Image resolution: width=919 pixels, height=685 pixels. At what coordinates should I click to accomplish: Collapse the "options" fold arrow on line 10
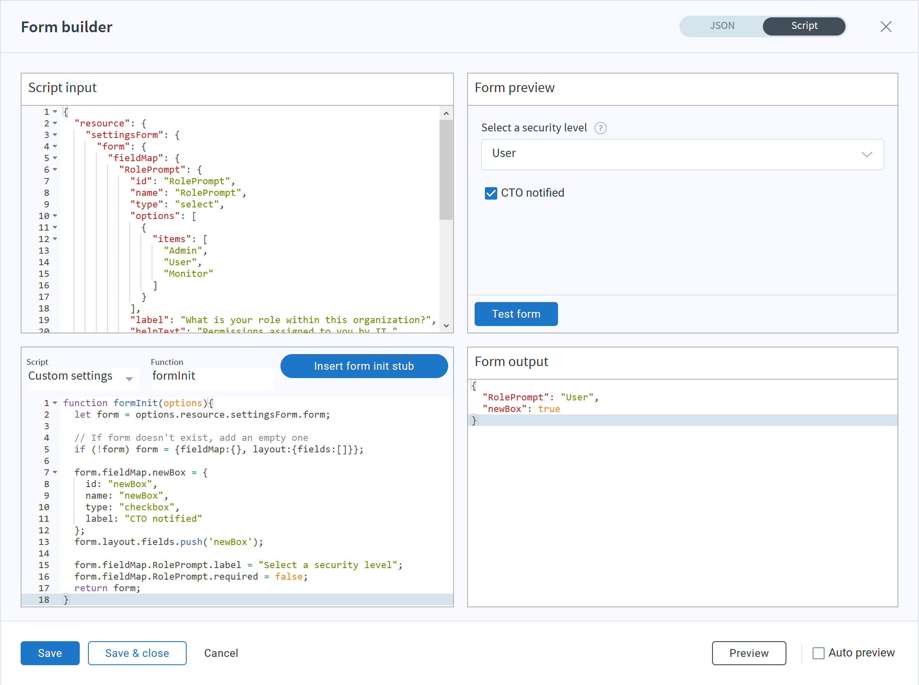pyautogui.click(x=55, y=216)
